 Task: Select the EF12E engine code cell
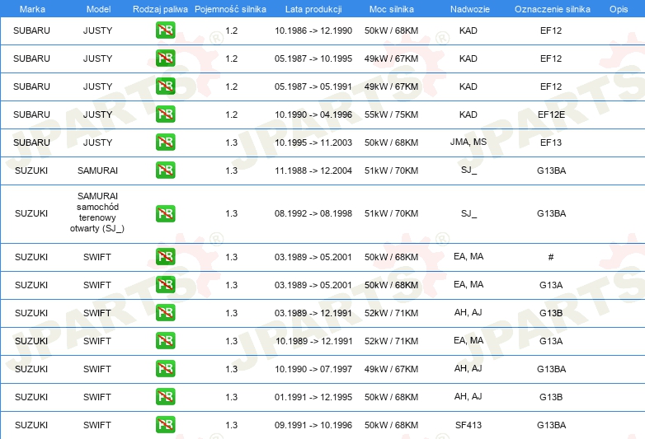tap(551, 114)
